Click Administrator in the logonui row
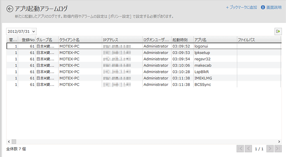 click(156, 46)
